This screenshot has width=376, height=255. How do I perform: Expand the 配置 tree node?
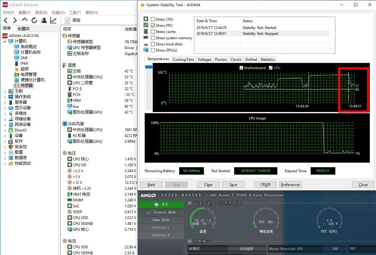point(5,152)
